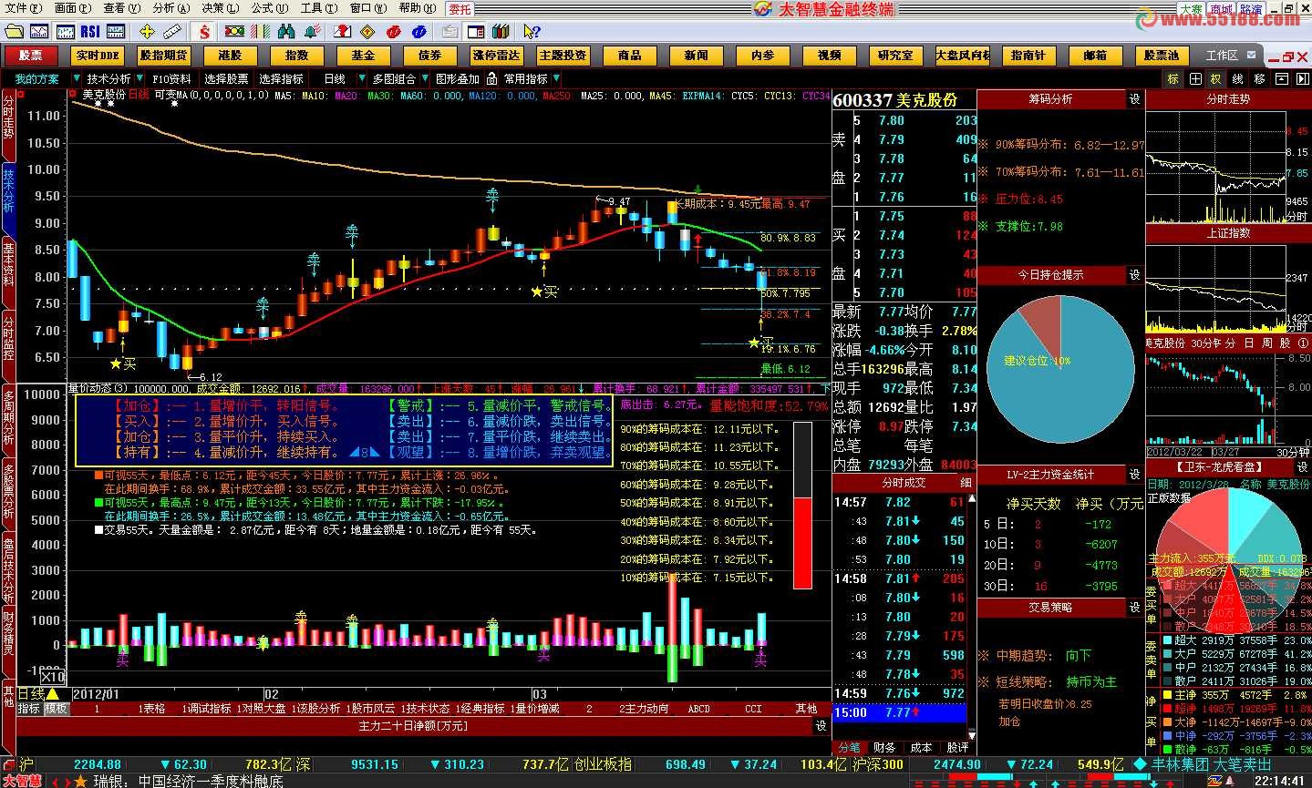Open settings 设 for 筹码分析 panel
This screenshot has width=1312, height=788.
click(1134, 99)
